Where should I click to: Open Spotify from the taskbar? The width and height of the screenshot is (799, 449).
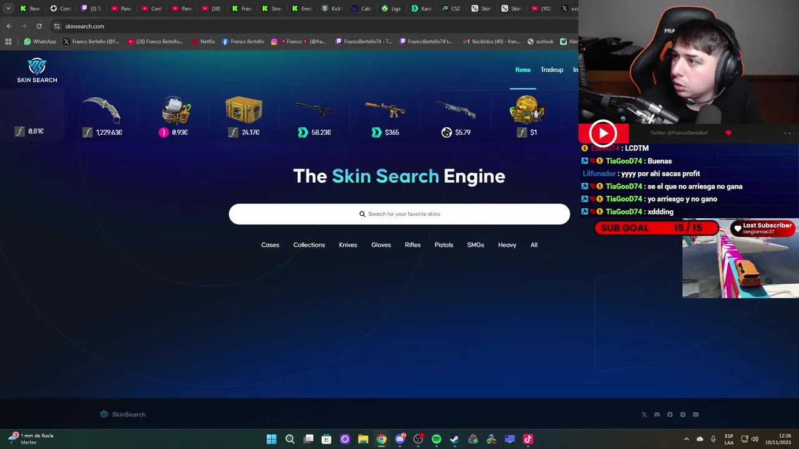click(x=436, y=439)
